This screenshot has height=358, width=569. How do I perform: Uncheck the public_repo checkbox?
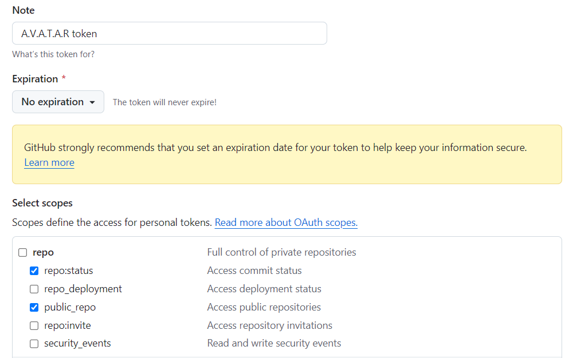(34, 307)
